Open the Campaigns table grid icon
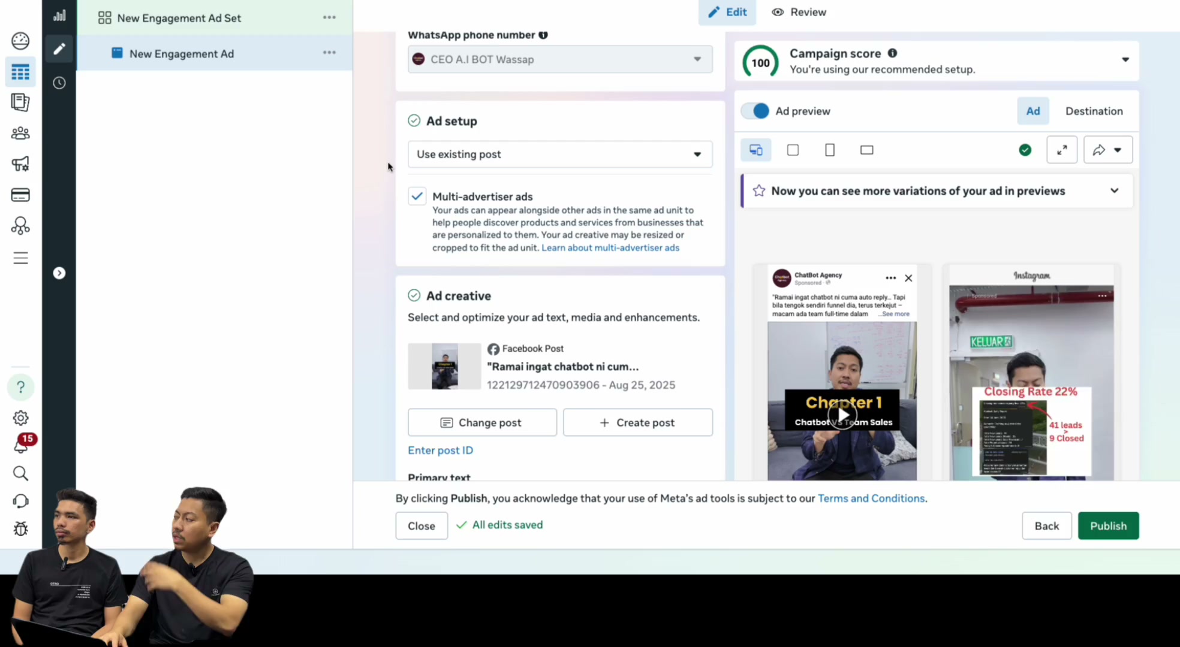1180x647 pixels. click(20, 72)
